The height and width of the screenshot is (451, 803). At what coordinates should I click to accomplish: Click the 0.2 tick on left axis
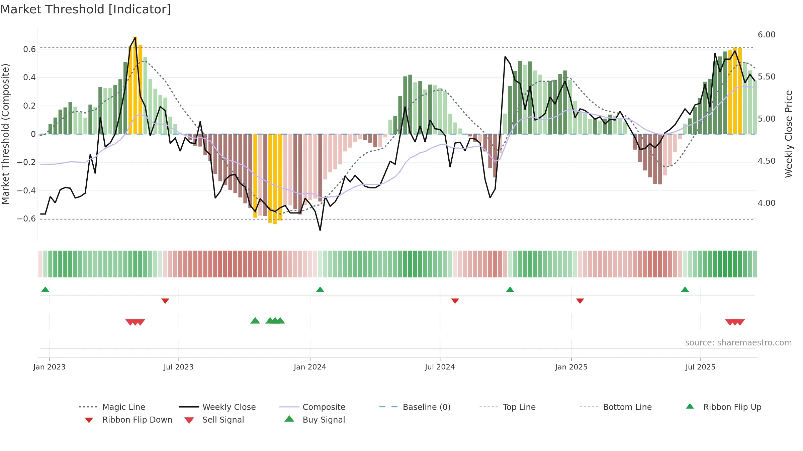[29, 106]
